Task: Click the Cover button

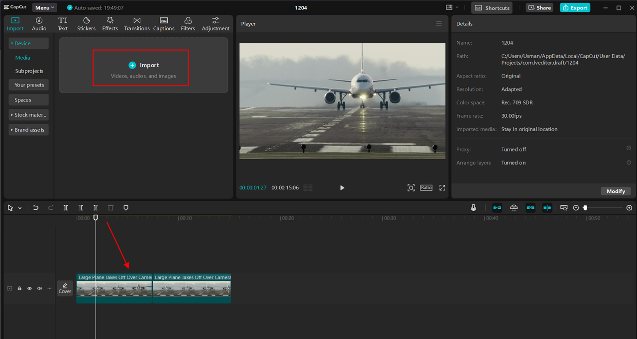Action: [65, 288]
